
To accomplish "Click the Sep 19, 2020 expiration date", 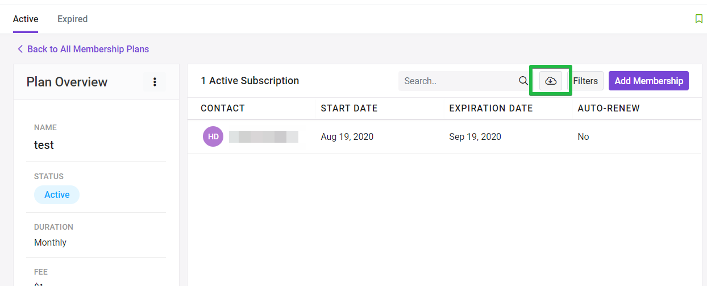I will [x=475, y=136].
